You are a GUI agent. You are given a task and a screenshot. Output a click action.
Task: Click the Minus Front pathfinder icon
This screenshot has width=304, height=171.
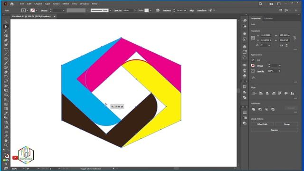pos(260,109)
